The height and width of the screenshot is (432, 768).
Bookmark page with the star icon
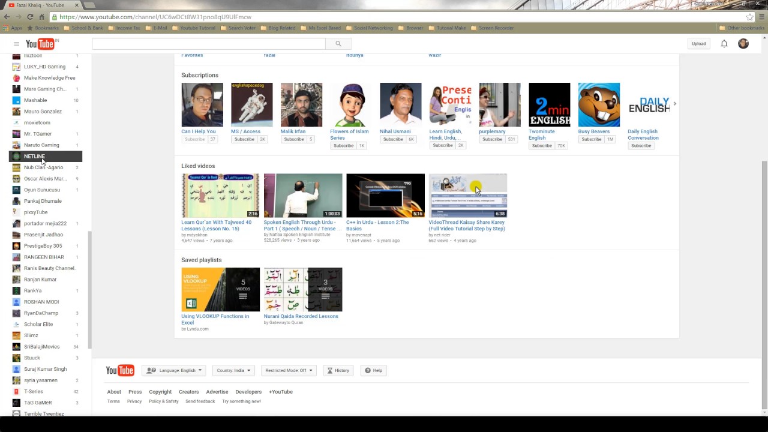click(x=749, y=17)
